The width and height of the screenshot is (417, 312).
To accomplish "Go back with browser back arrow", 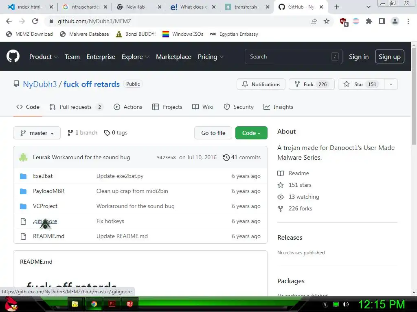I will tap(9, 21).
